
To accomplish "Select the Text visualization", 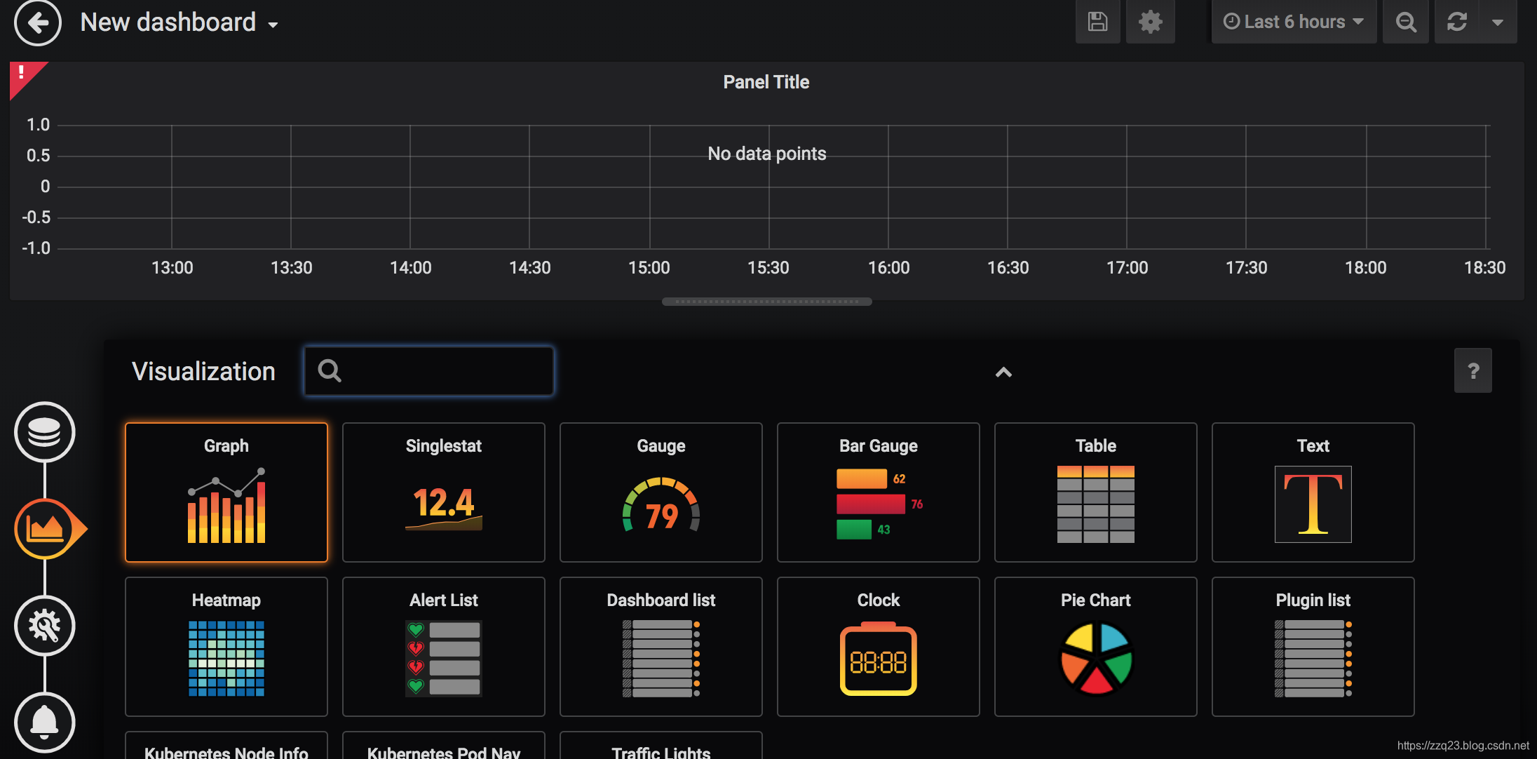I will coord(1313,492).
